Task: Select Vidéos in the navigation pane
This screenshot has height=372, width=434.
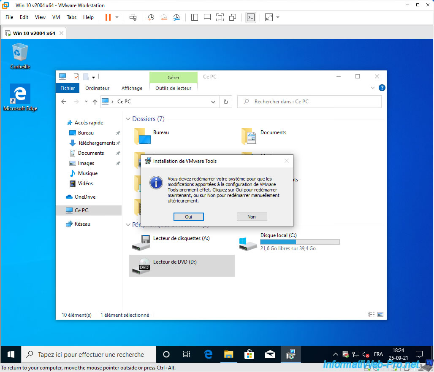Action: [x=85, y=183]
